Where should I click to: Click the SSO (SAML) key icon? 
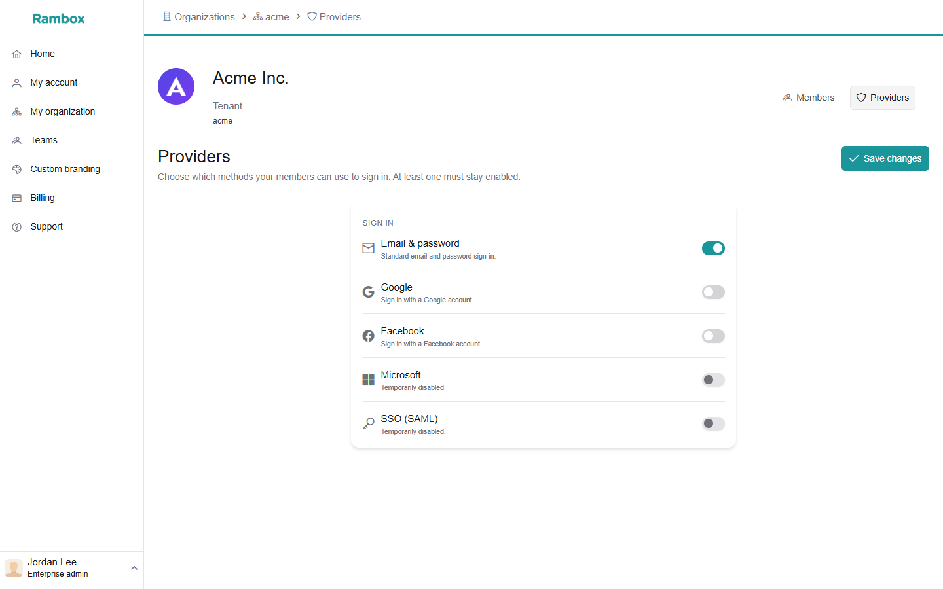pyautogui.click(x=369, y=423)
